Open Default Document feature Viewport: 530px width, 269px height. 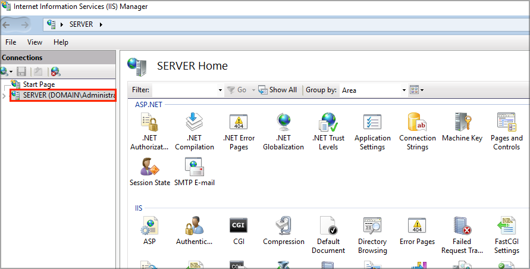tap(328, 235)
